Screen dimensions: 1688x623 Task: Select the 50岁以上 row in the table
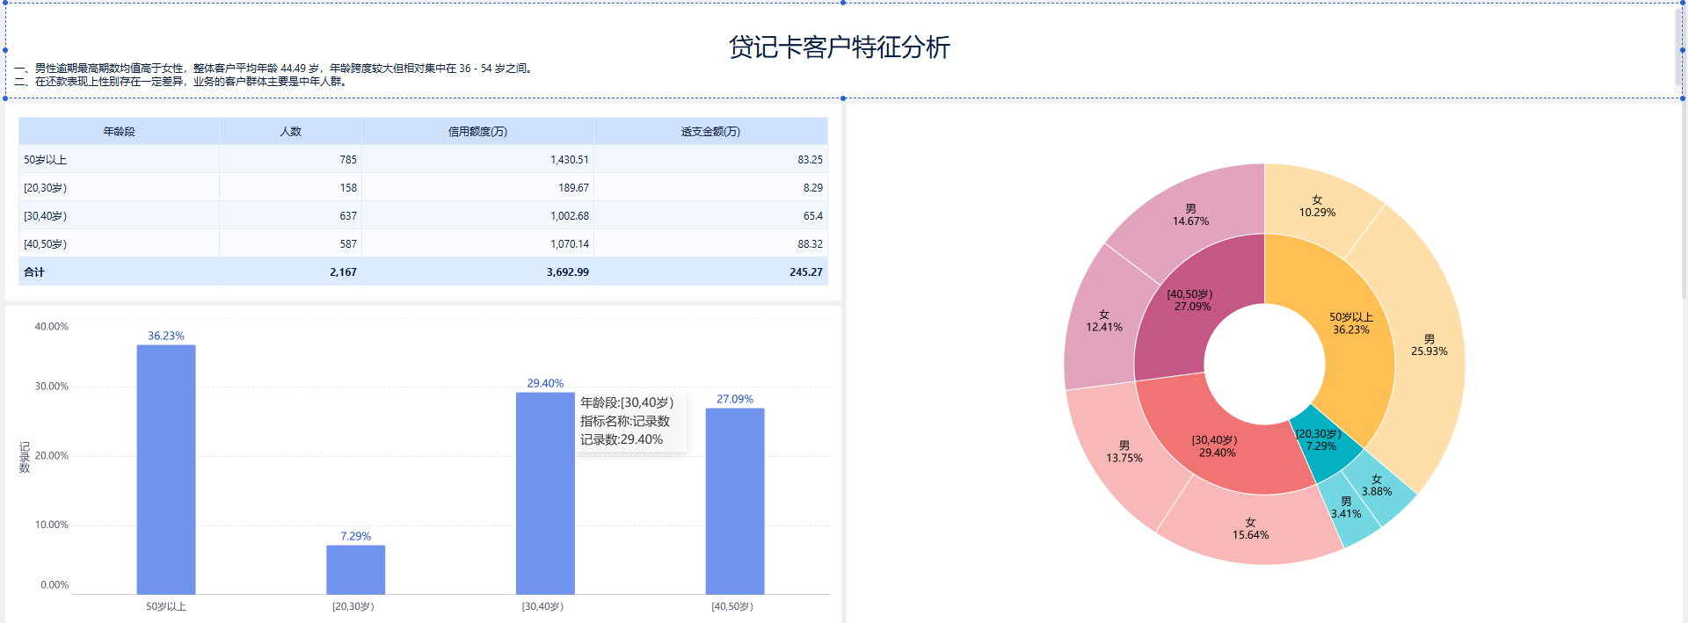point(46,160)
